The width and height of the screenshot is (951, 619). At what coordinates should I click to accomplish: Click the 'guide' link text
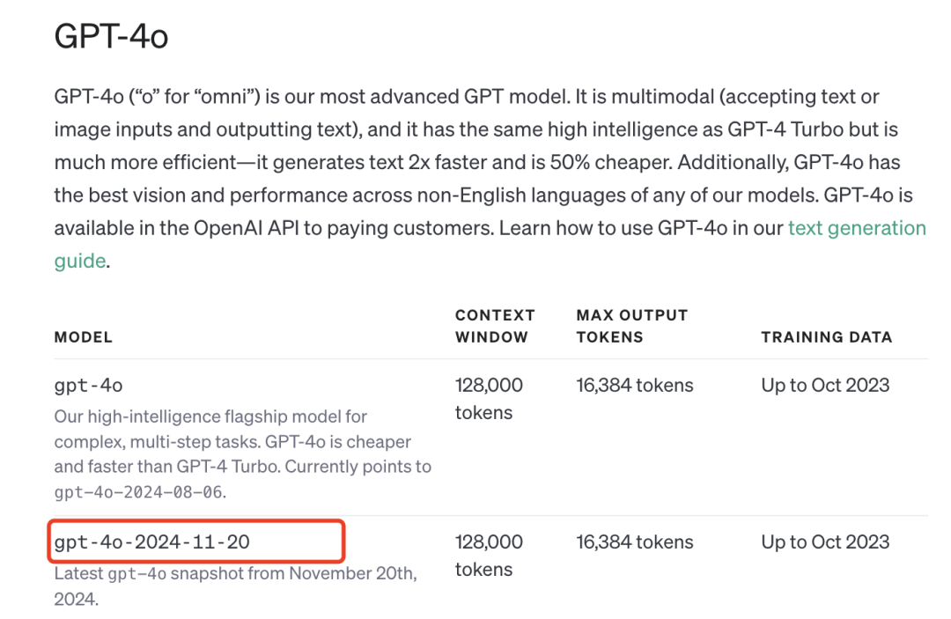point(80,262)
